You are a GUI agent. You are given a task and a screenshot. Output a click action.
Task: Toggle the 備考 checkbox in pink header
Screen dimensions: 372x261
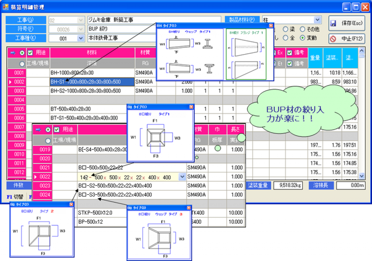pos(290,53)
